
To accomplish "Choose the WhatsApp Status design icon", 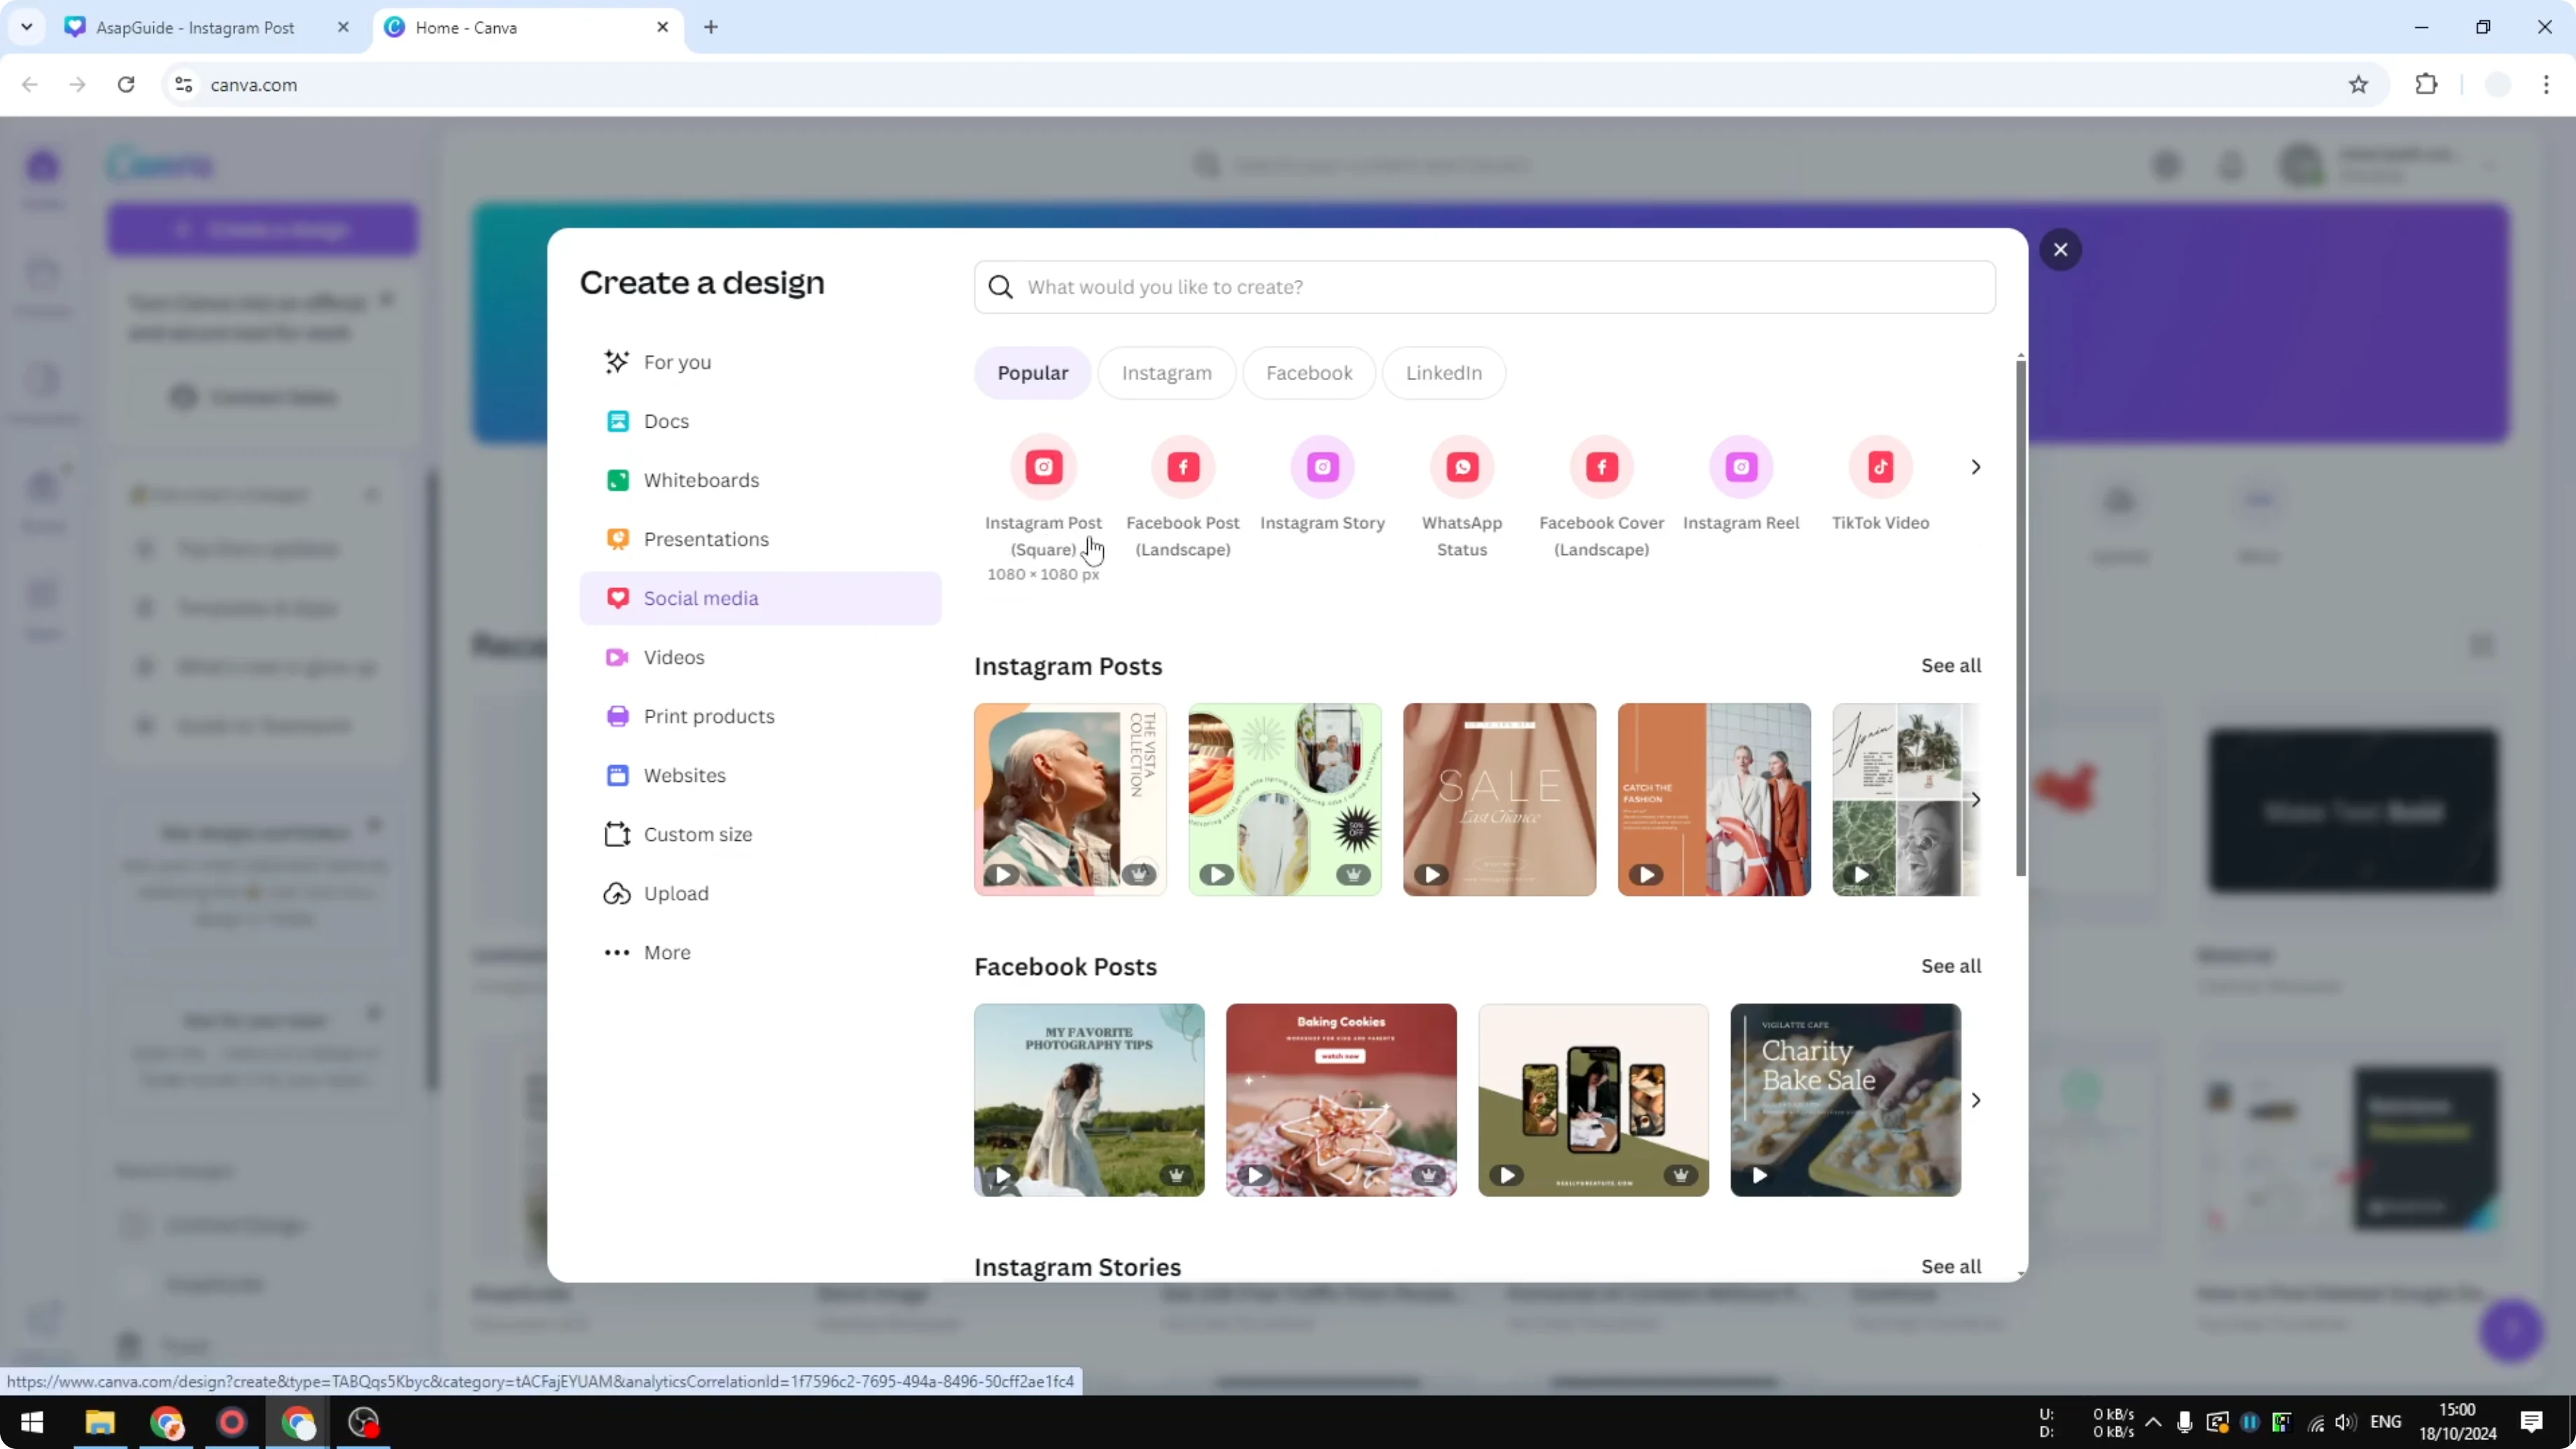I will coord(1462,467).
